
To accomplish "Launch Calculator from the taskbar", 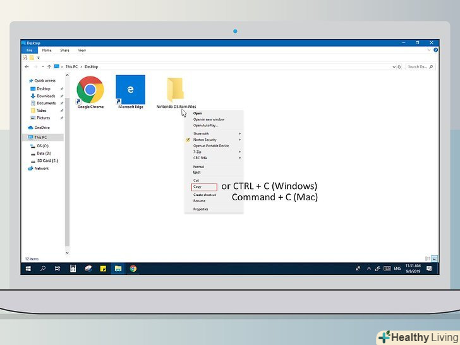I will [x=73, y=269].
